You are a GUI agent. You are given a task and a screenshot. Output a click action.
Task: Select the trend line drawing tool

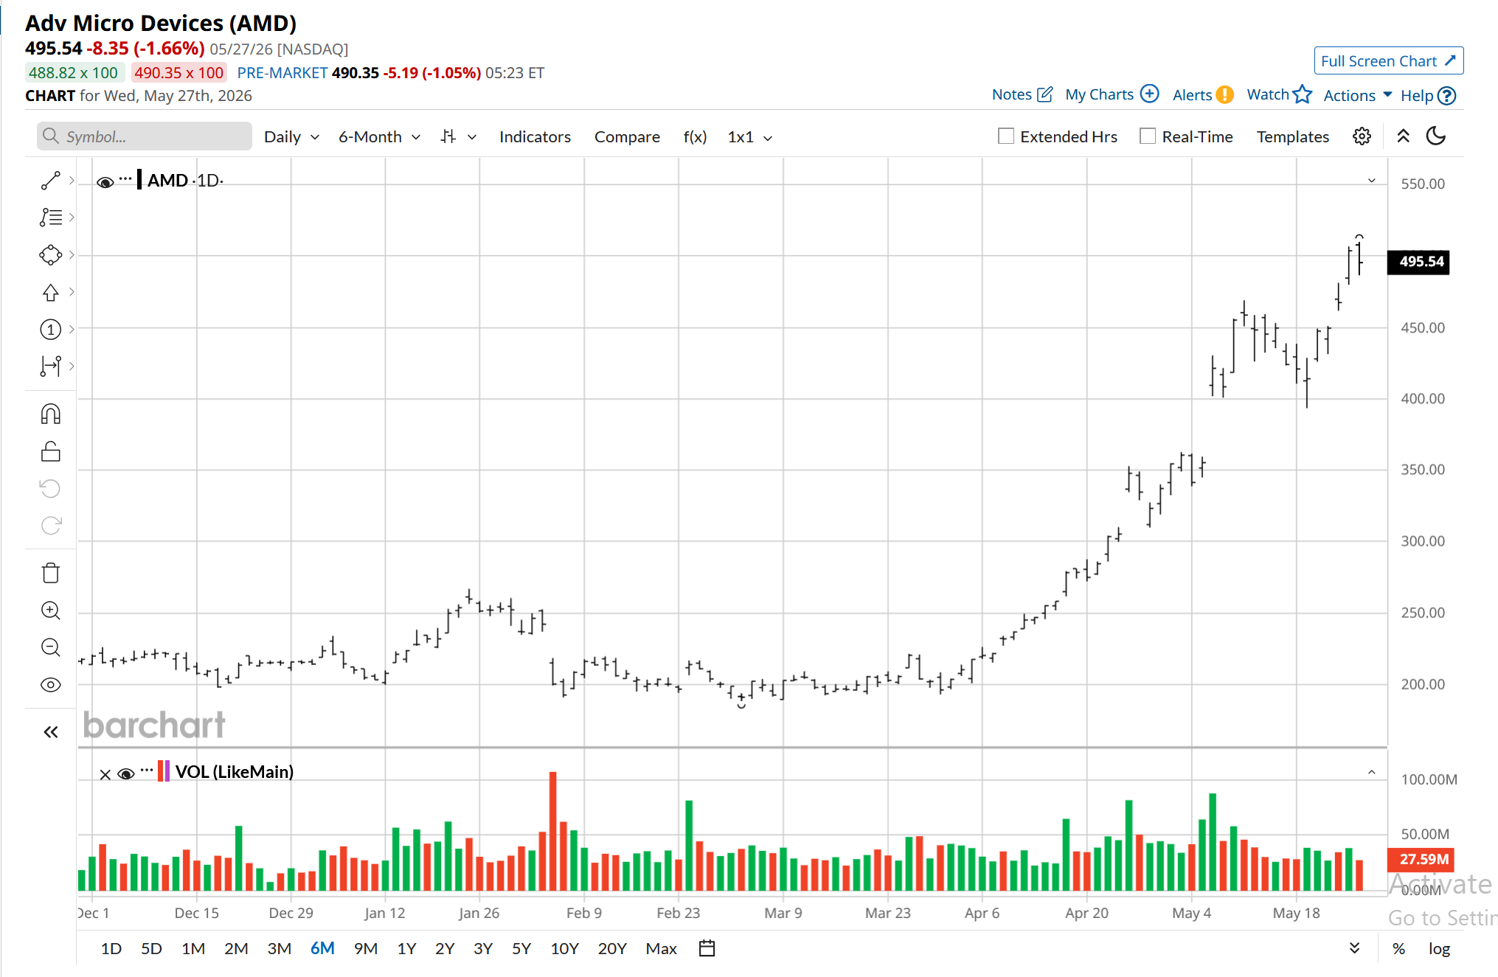(50, 180)
